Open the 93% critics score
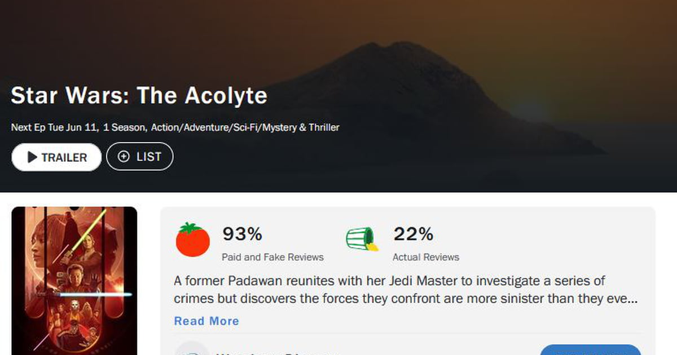The height and width of the screenshot is (355, 677). [242, 233]
